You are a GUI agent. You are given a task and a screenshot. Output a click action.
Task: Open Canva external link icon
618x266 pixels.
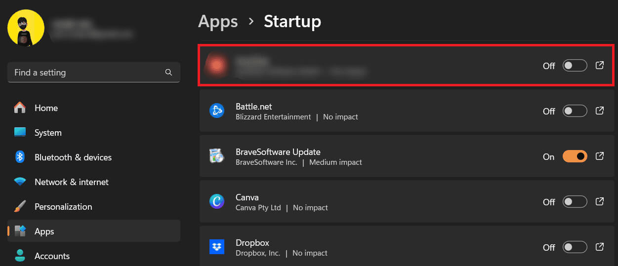tap(600, 202)
